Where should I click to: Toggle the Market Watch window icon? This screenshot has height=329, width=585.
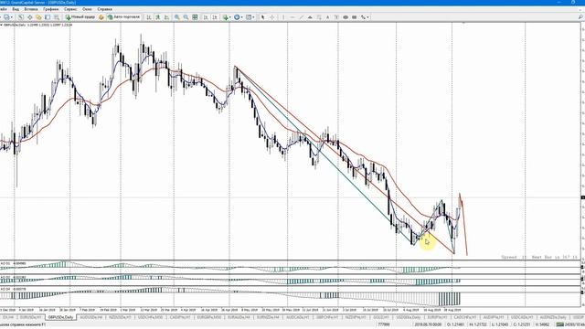tap(21, 17)
